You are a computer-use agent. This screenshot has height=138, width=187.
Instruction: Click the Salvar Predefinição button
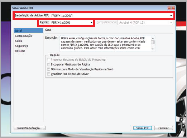click(x=30, y=128)
